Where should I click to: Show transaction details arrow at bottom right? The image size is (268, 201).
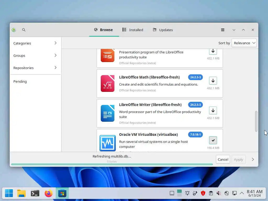(253, 159)
